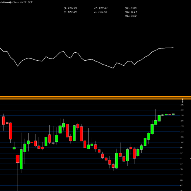Click the 116 price axis label
Screen dimensions: 191x191
pyautogui.click(x=182, y=126)
